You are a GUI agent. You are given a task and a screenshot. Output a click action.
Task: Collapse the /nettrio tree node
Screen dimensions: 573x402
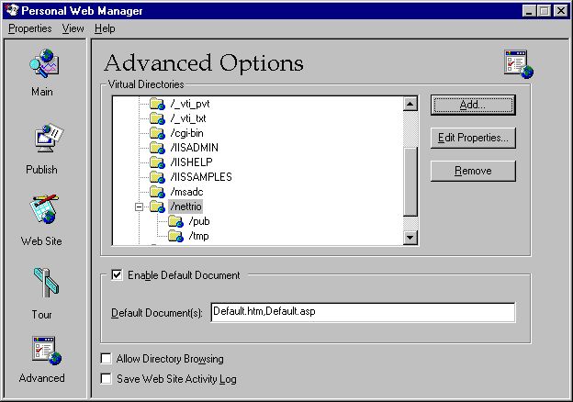139,207
